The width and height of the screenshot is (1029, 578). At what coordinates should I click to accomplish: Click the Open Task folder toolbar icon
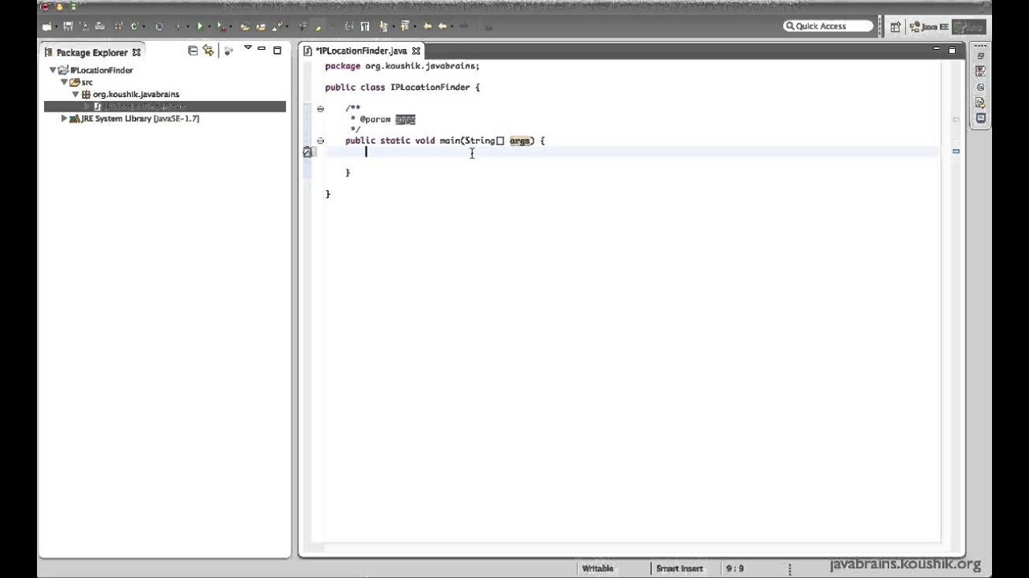(260, 26)
